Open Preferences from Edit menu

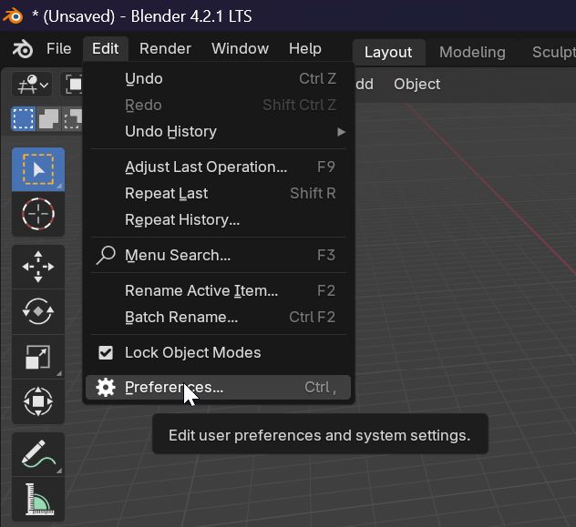coord(218,387)
